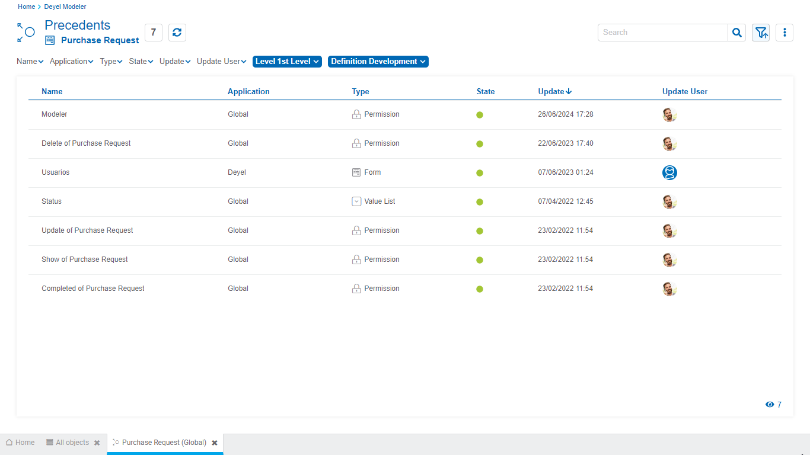810x455 pixels.
Task: Click the Search input field
Action: tap(662, 33)
